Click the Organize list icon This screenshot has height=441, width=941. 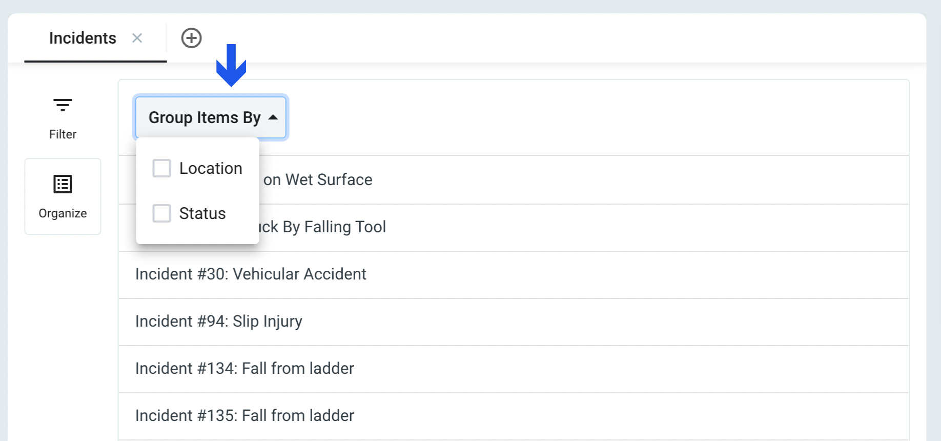(63, 184)
